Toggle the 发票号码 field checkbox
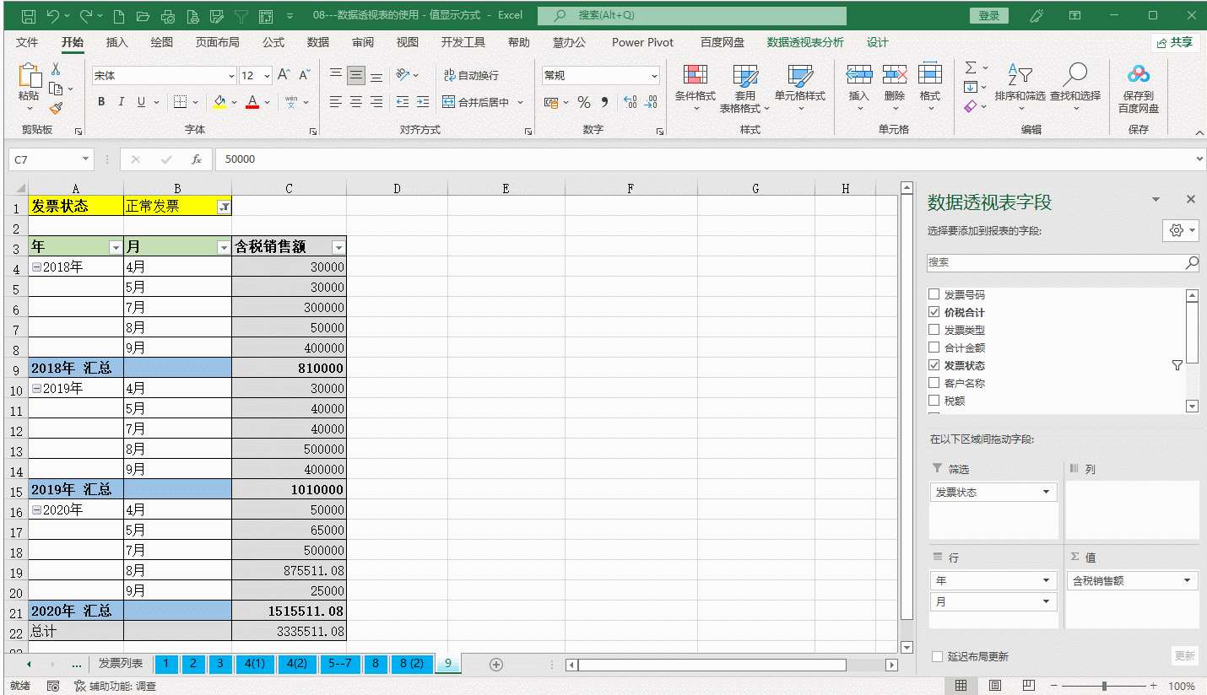The height and width of the screenshot is (695, 1207). 934,294
